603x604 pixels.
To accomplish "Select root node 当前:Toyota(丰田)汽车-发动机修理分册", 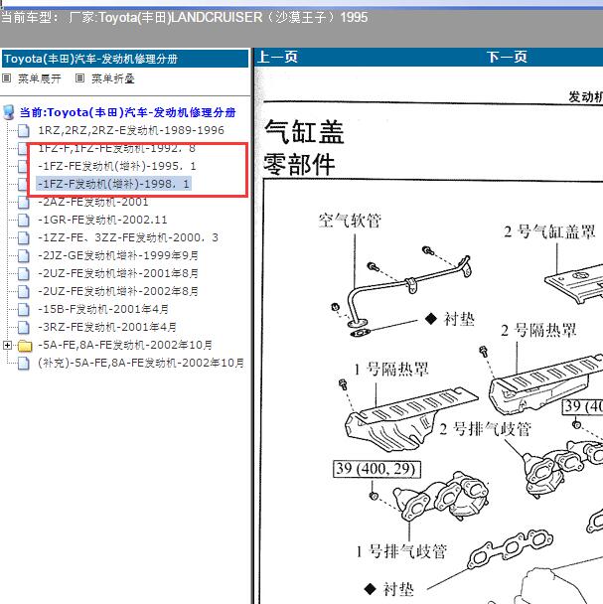I will [127, 112].
